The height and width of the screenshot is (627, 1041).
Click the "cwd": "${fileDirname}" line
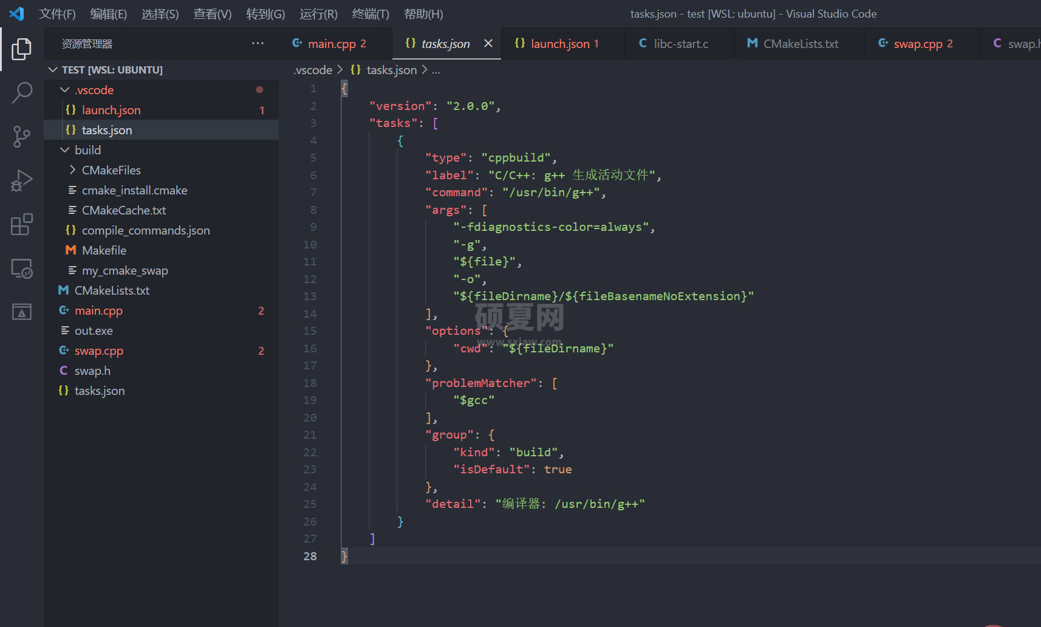(x=533, y=348)
